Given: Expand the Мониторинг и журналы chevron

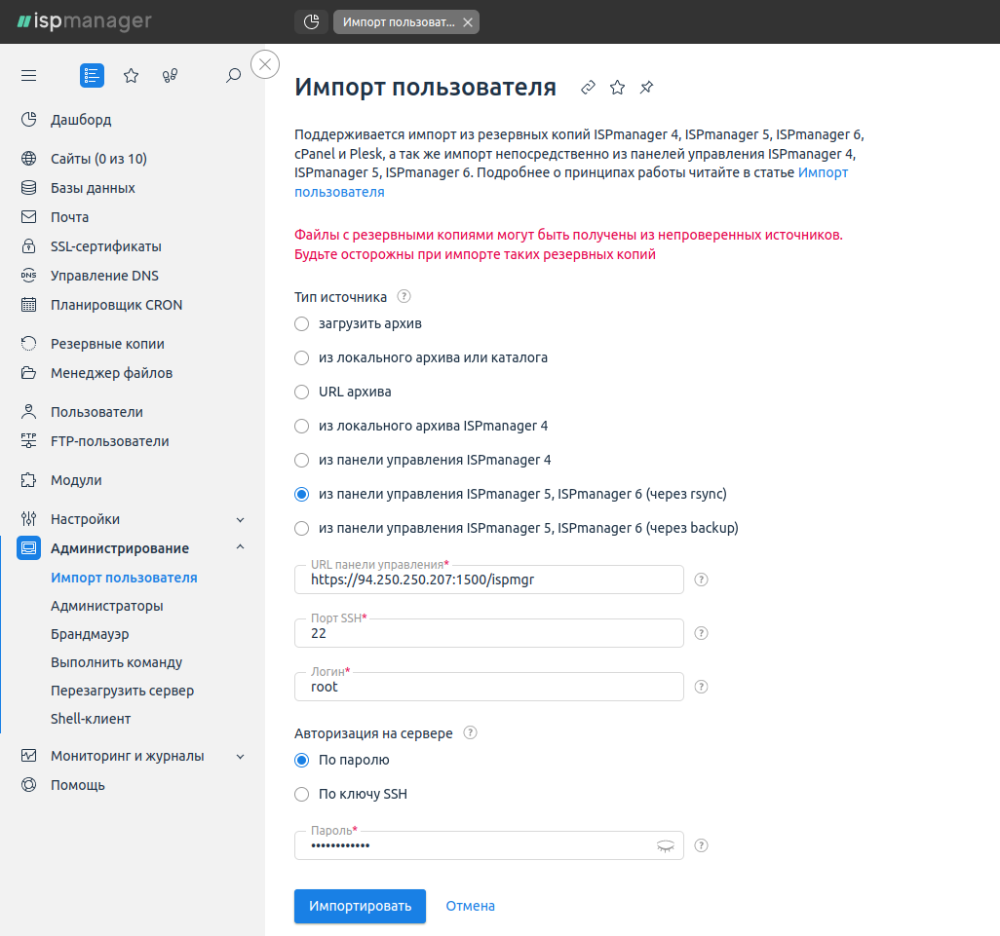Looking at the screenshot, I should click(241, 757).
